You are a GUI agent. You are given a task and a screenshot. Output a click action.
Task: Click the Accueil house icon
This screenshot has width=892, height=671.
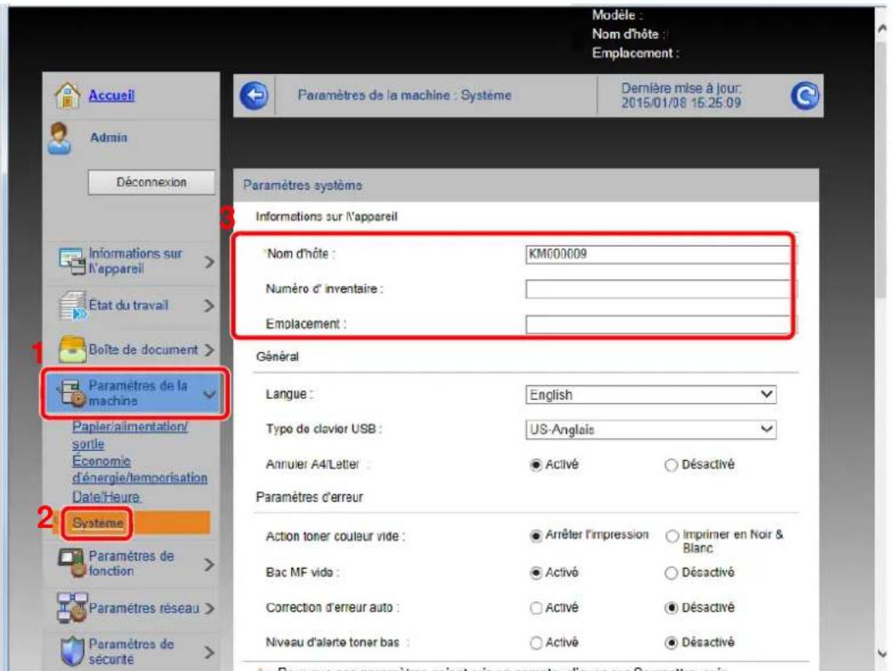point(68,95)
